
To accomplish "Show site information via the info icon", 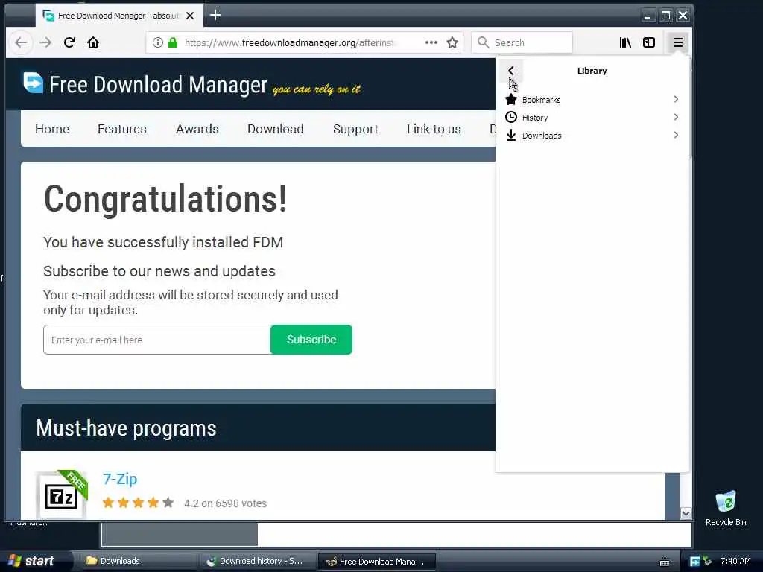I will click(x=158, y=42).
